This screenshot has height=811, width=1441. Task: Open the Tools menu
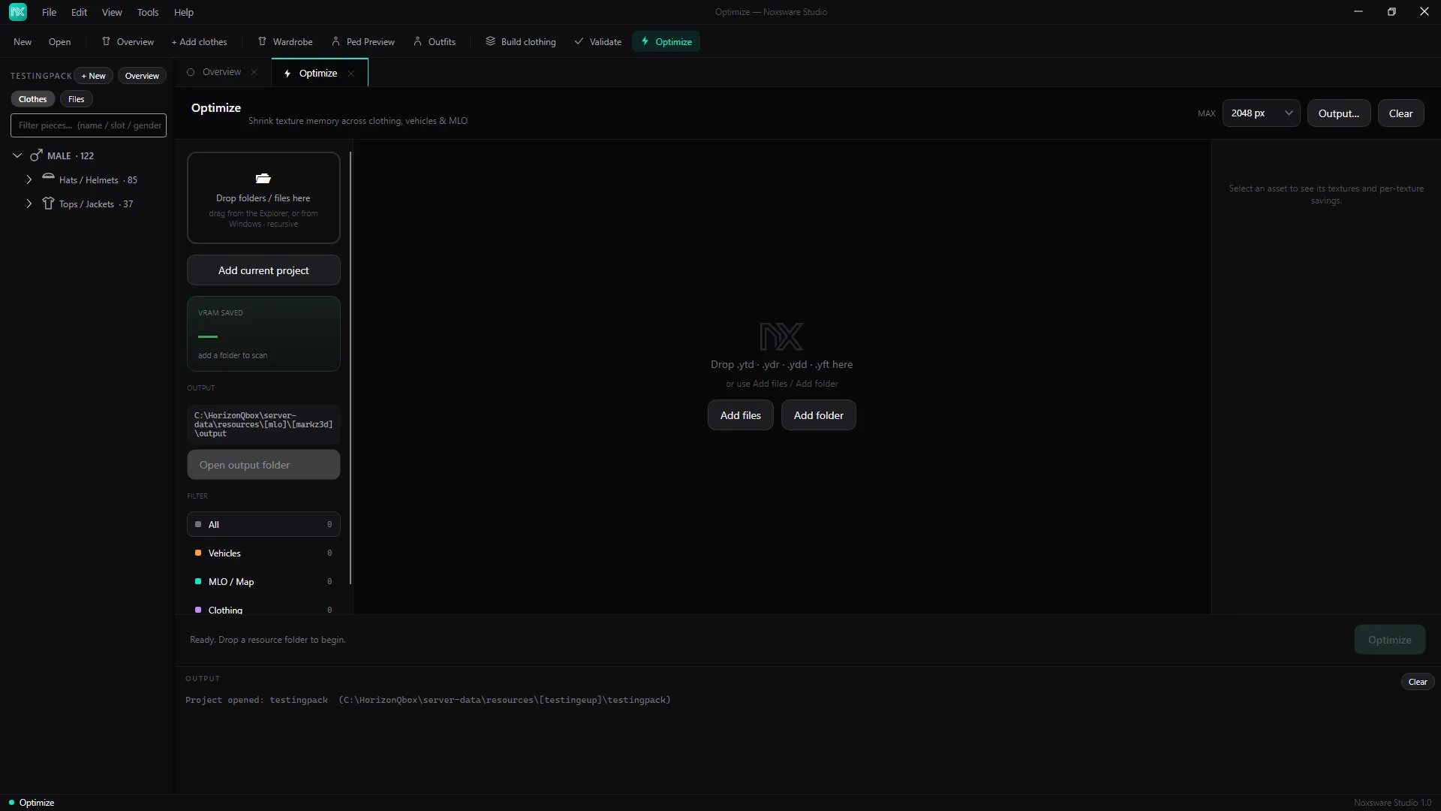[x=148, y=12]
